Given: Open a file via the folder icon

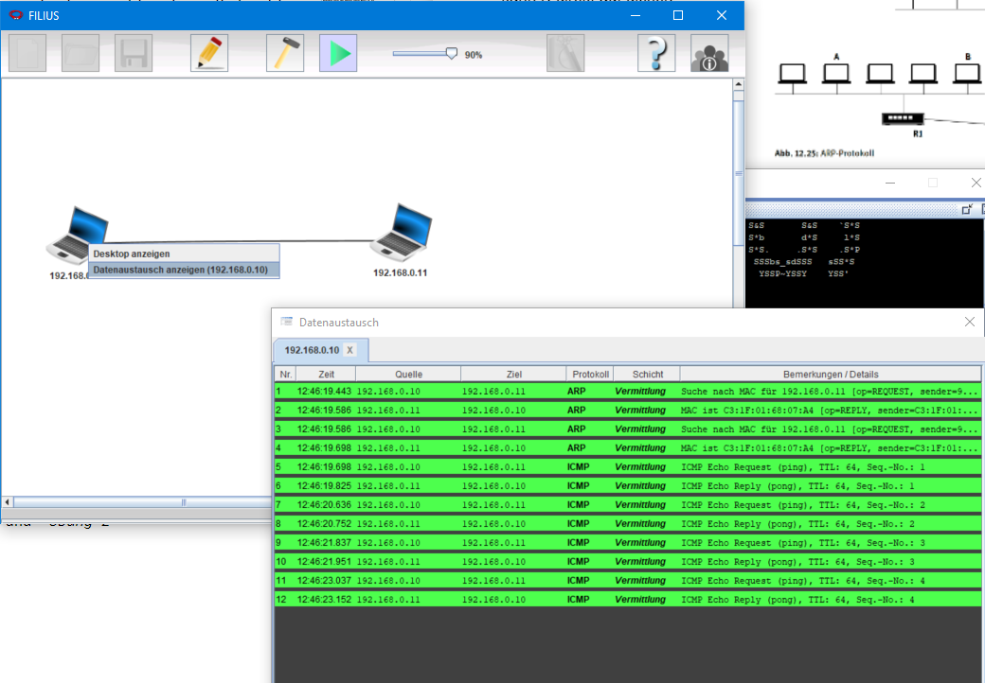Looking at the screenshot, I should point(81,53).
